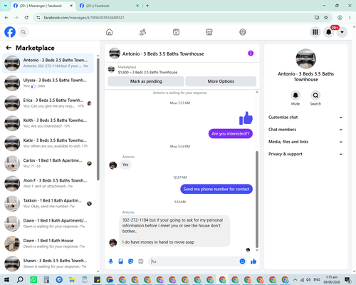This screenshot has height=285, width=356.
Task: Open Keith conversation in the list
Action: pos(48,123)
